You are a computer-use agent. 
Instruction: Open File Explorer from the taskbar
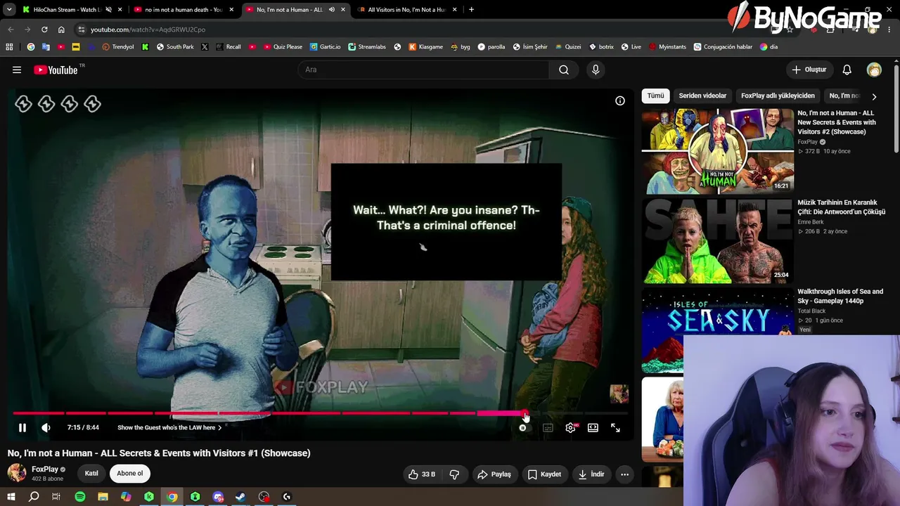pos(103,497)
